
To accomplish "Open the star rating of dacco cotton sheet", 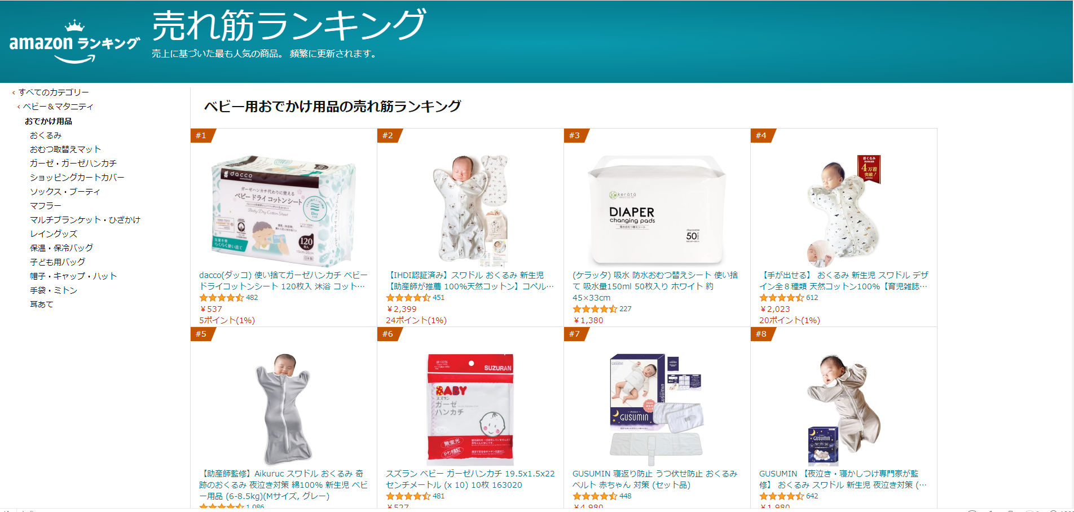I will coord(221,298).
